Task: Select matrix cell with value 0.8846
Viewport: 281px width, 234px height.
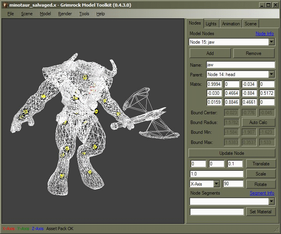Action: pyautogui.click(x=232, y=102)
